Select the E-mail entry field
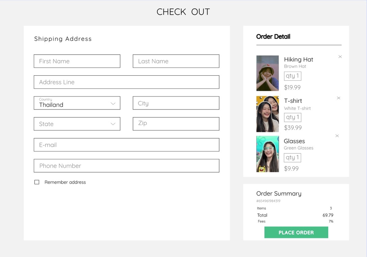The image size is (367, 257). pyautogui.click(x=127, y=145)
